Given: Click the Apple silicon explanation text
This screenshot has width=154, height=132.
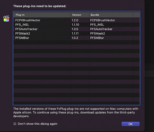Looking at the screenshot, I should pyautogui.click(x=76, y=113).
